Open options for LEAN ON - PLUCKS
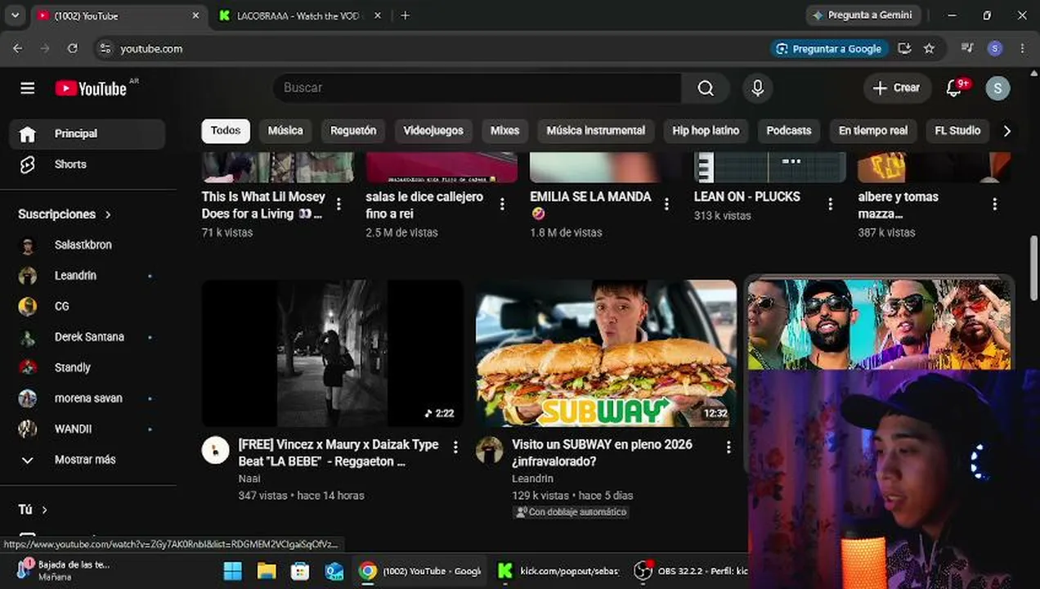 click(x=831, y=204)
